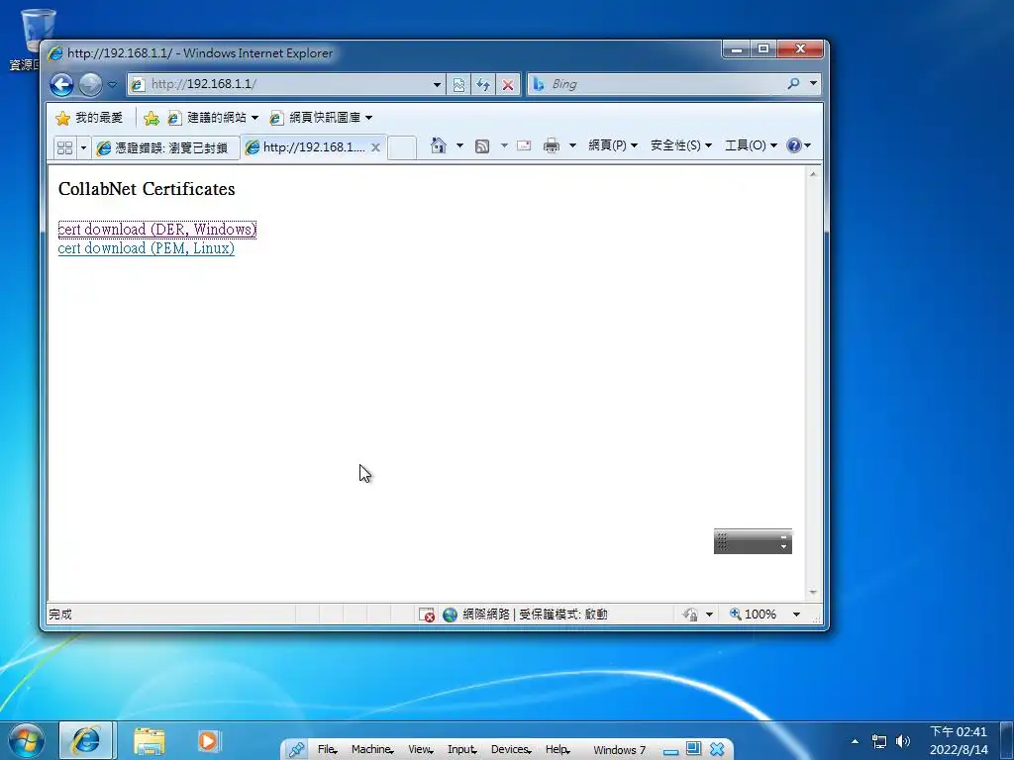Open the zoom level 100% button
Viewport: 1014px width, 760px height.
pyautogui.click(x=754, y=615)
